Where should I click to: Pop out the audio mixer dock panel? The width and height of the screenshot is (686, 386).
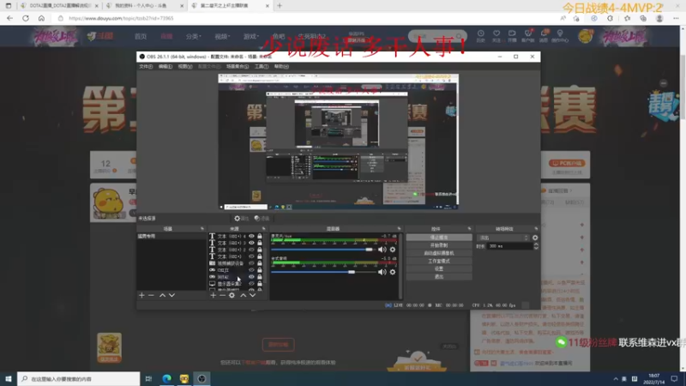(x=399, y=229)
